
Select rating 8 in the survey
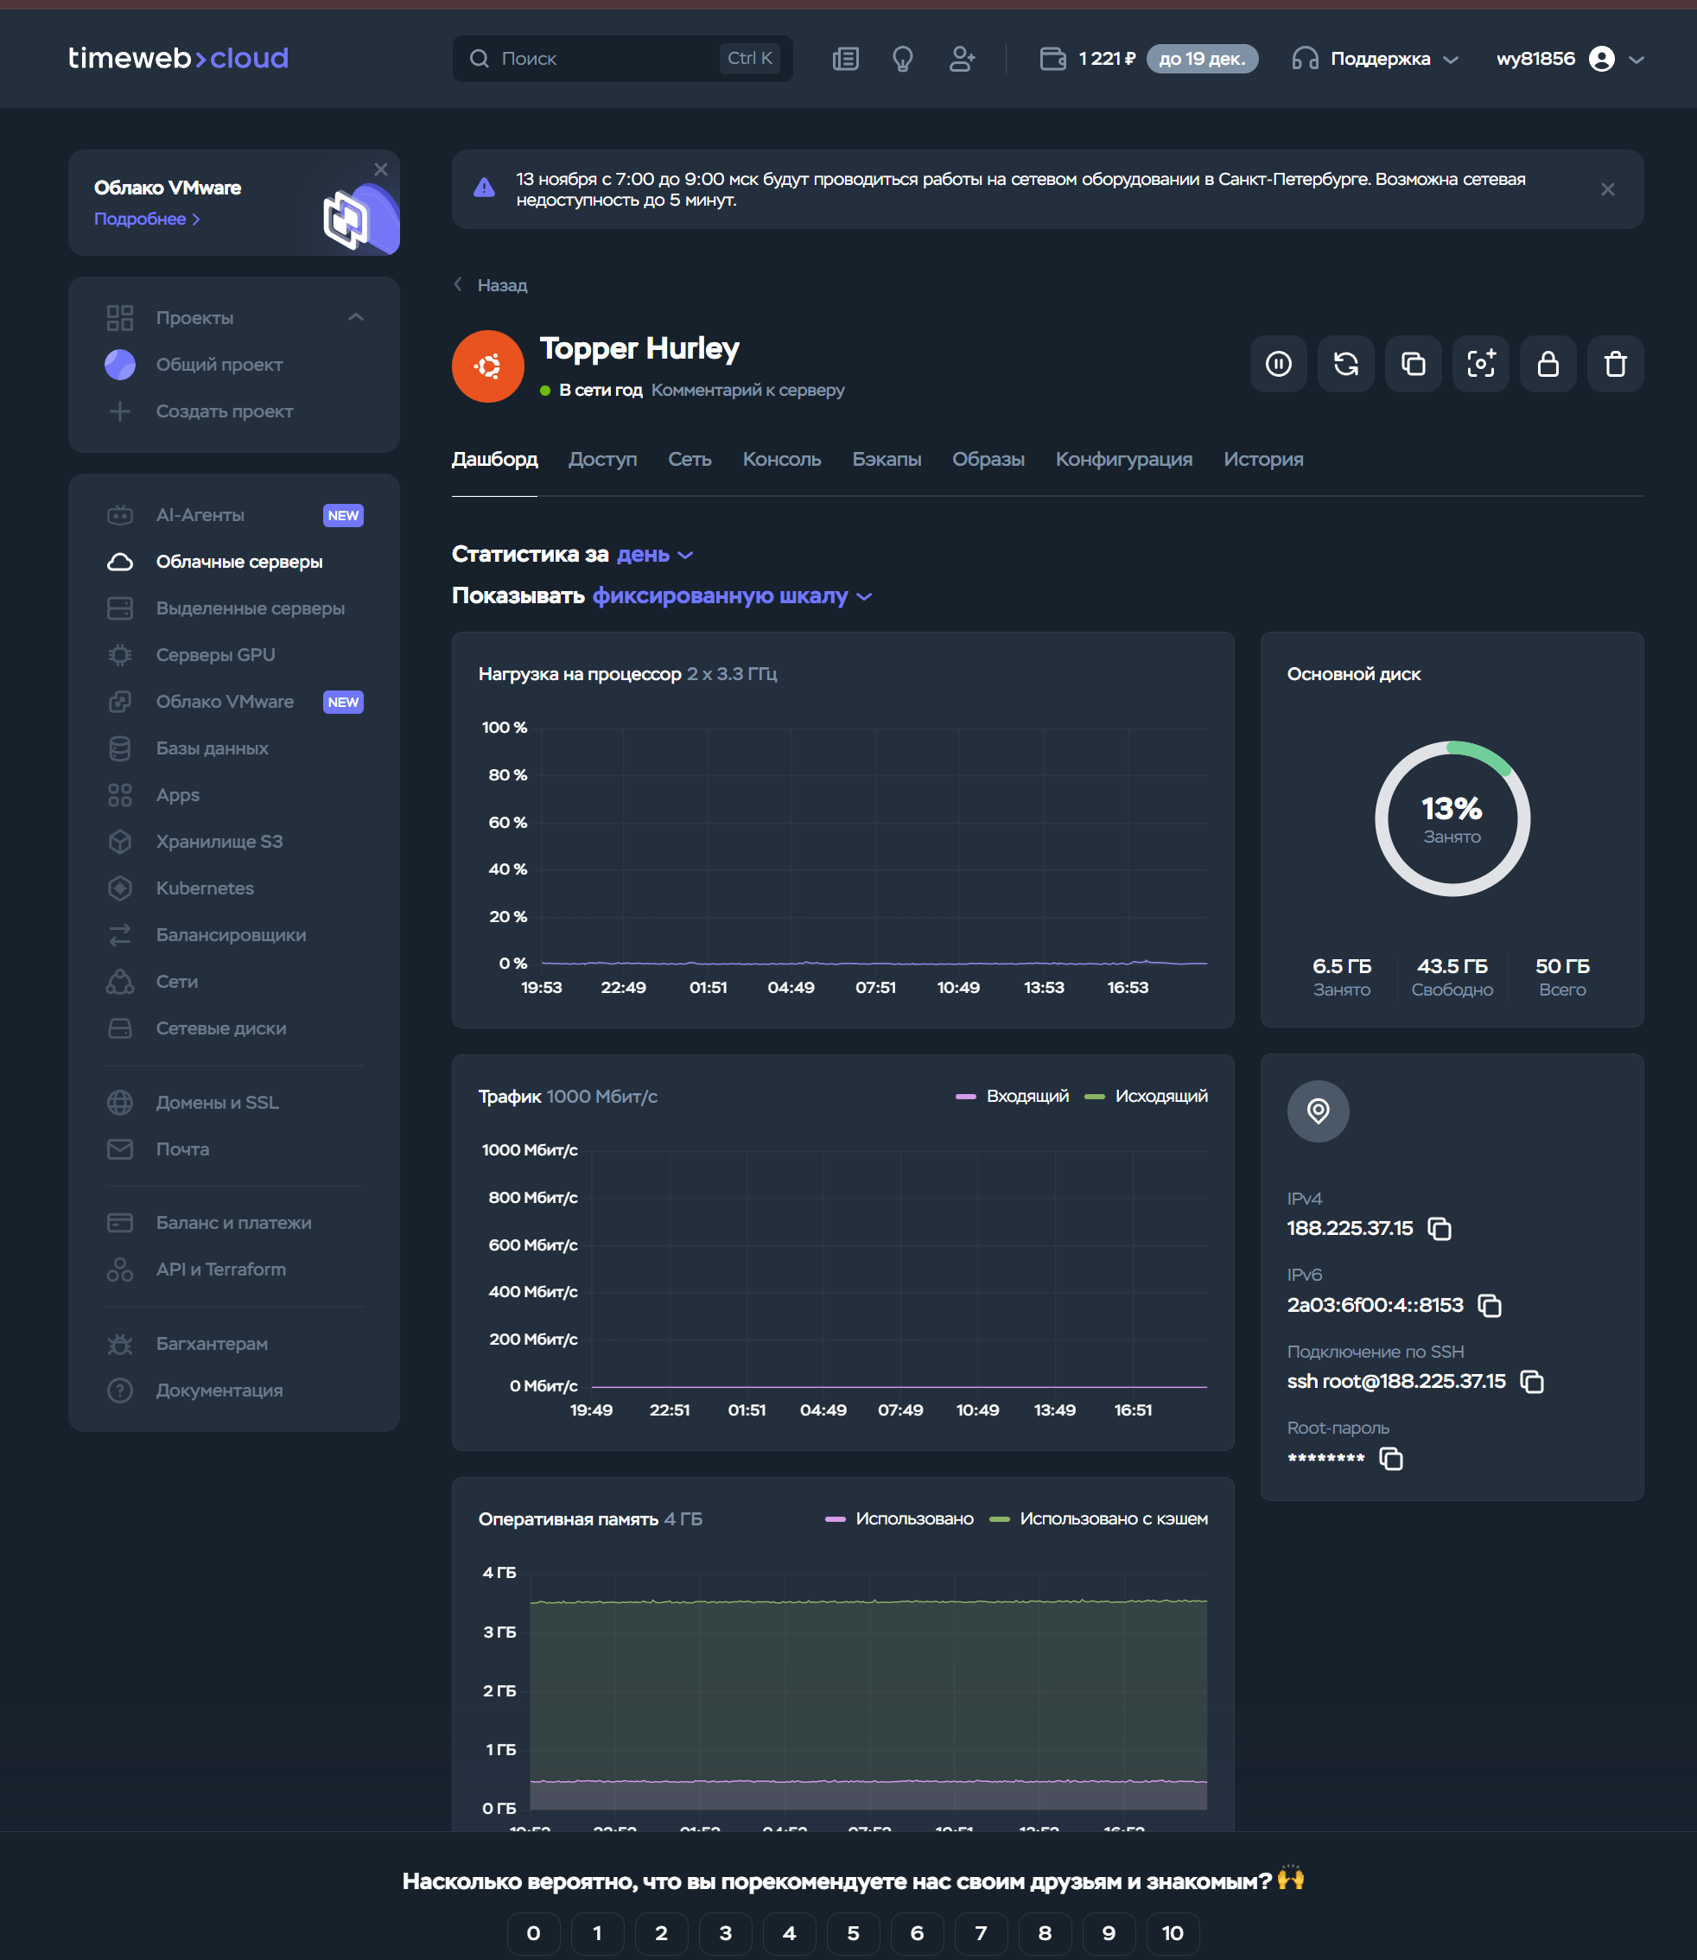point(1045,1932)
